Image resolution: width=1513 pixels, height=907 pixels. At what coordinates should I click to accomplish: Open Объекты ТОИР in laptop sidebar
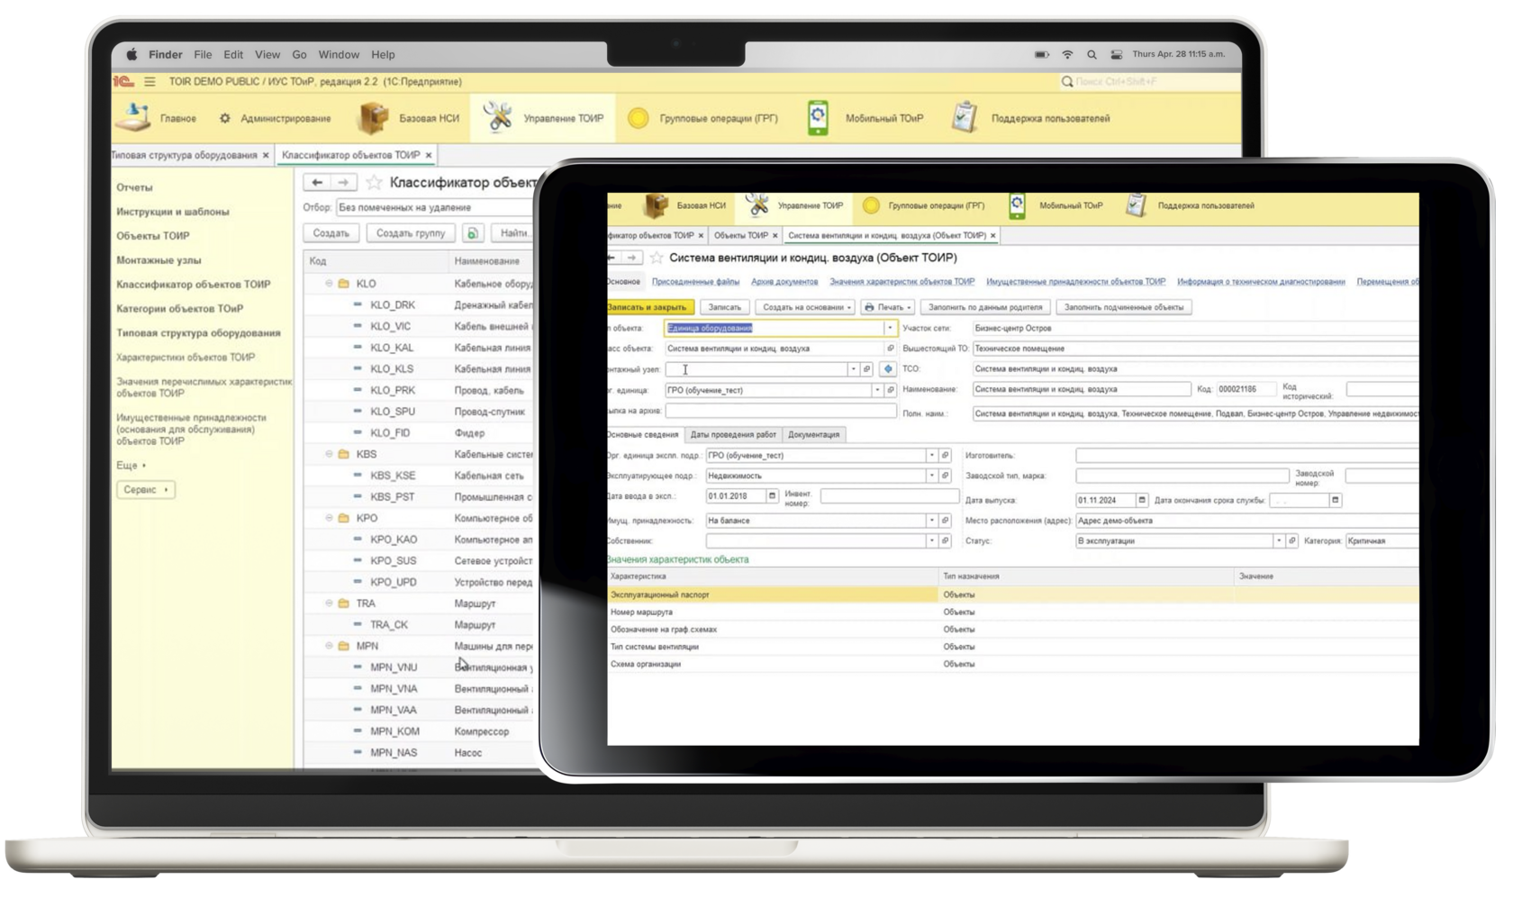point(152,236)
